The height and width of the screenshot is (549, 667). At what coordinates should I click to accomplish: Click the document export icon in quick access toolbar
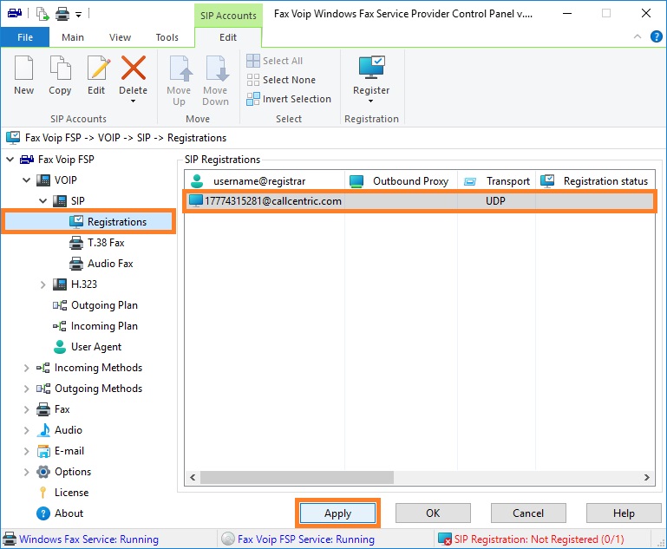point(43,14)
